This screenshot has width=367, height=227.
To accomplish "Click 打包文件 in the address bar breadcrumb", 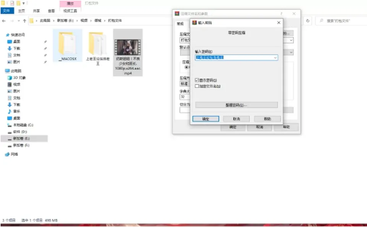I will [x=115, y=21].
